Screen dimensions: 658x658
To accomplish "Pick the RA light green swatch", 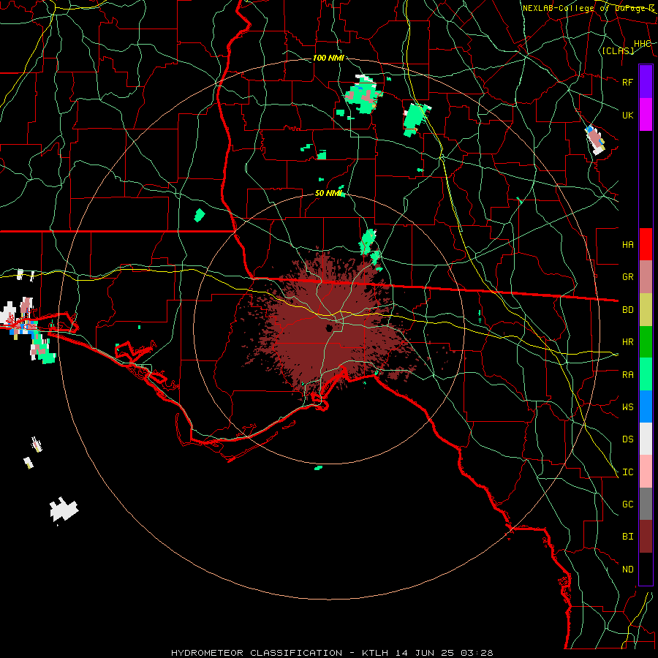I will coord(646,374).
